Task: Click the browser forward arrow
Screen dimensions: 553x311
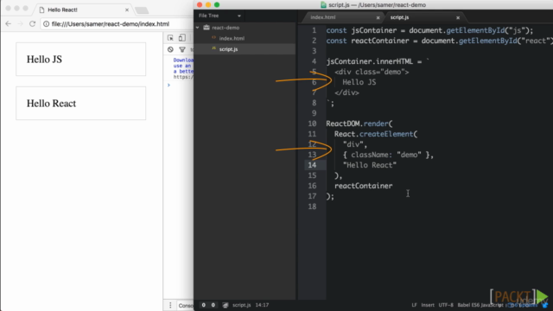Action: [x=20, y=23]
